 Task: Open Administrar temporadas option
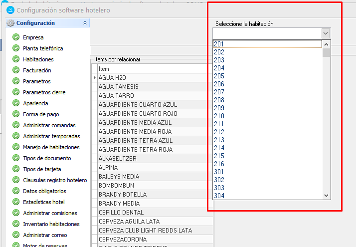51,136
